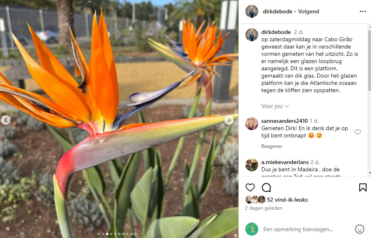
Task: Click 'Een opmerking toevoegen' comment field
Action: 298,229
